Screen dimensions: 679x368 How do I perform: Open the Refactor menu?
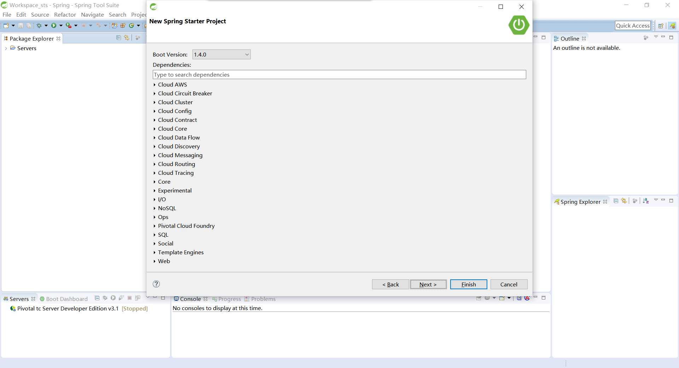click(x=65, y=14)
